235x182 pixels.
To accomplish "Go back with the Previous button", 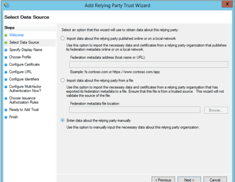I will 163,180.
